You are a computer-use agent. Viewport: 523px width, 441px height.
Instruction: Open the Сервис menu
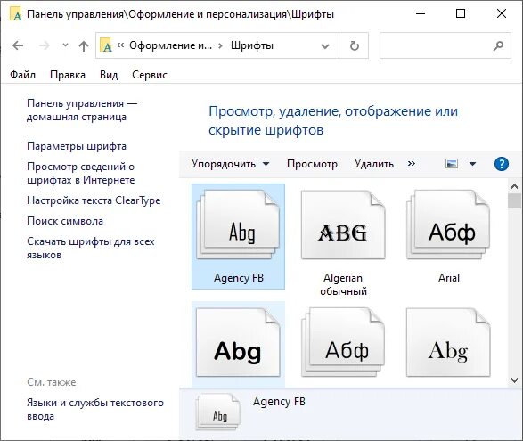[x=150, y=75]
